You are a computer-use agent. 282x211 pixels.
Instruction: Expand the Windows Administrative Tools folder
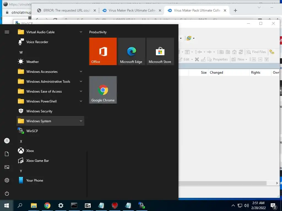(x=50, y=81)
